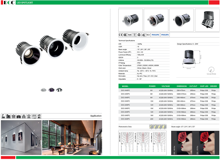221x160 pixels.
Task: Click the IP Rating value IP20
Action: click(x=139, y=63)
